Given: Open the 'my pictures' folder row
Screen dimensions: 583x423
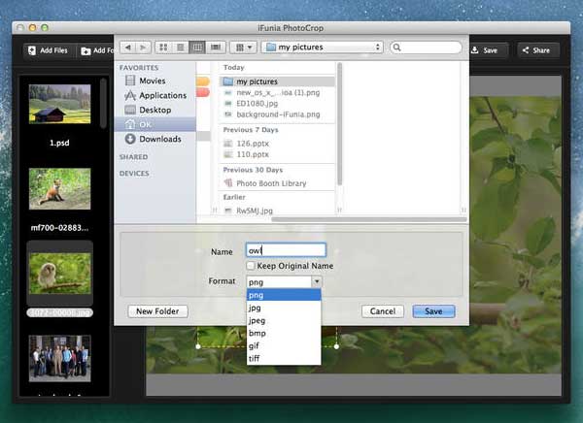Looking at the screenshot, I should [x=277, y=81].
